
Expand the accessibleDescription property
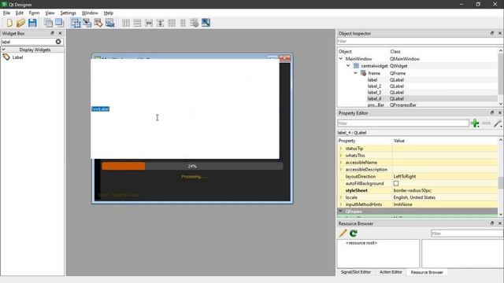[x=341, y=170]
